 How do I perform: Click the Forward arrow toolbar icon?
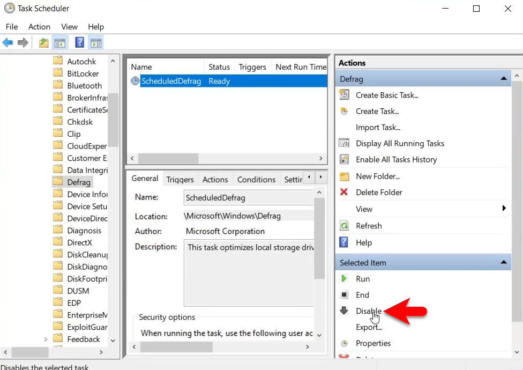click(23, 43)
